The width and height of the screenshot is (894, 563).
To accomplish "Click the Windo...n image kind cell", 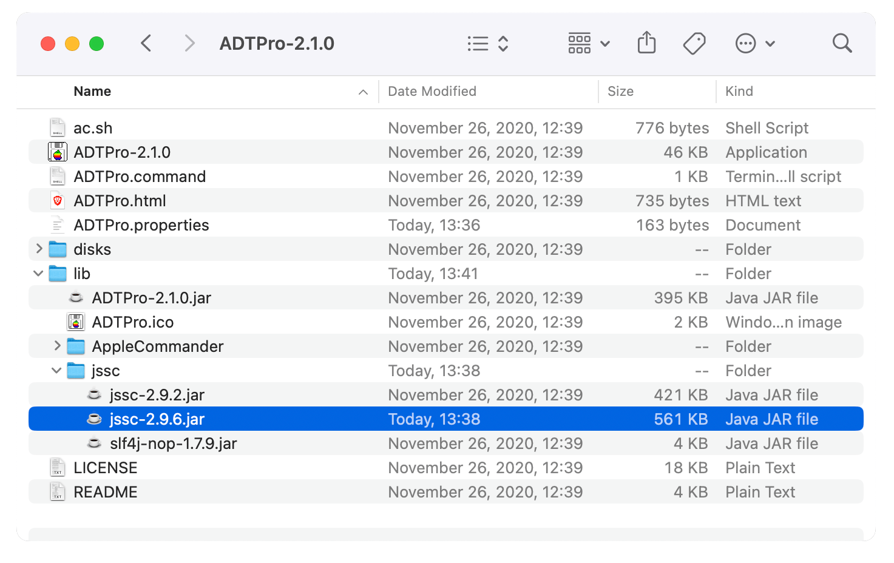I will point(784,322).
